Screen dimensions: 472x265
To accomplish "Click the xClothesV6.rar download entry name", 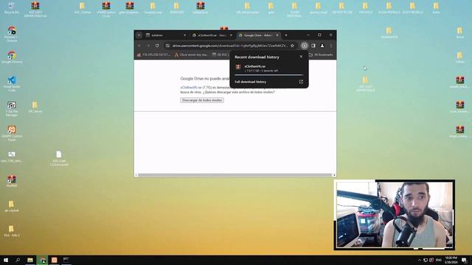I will pos(255,66).
